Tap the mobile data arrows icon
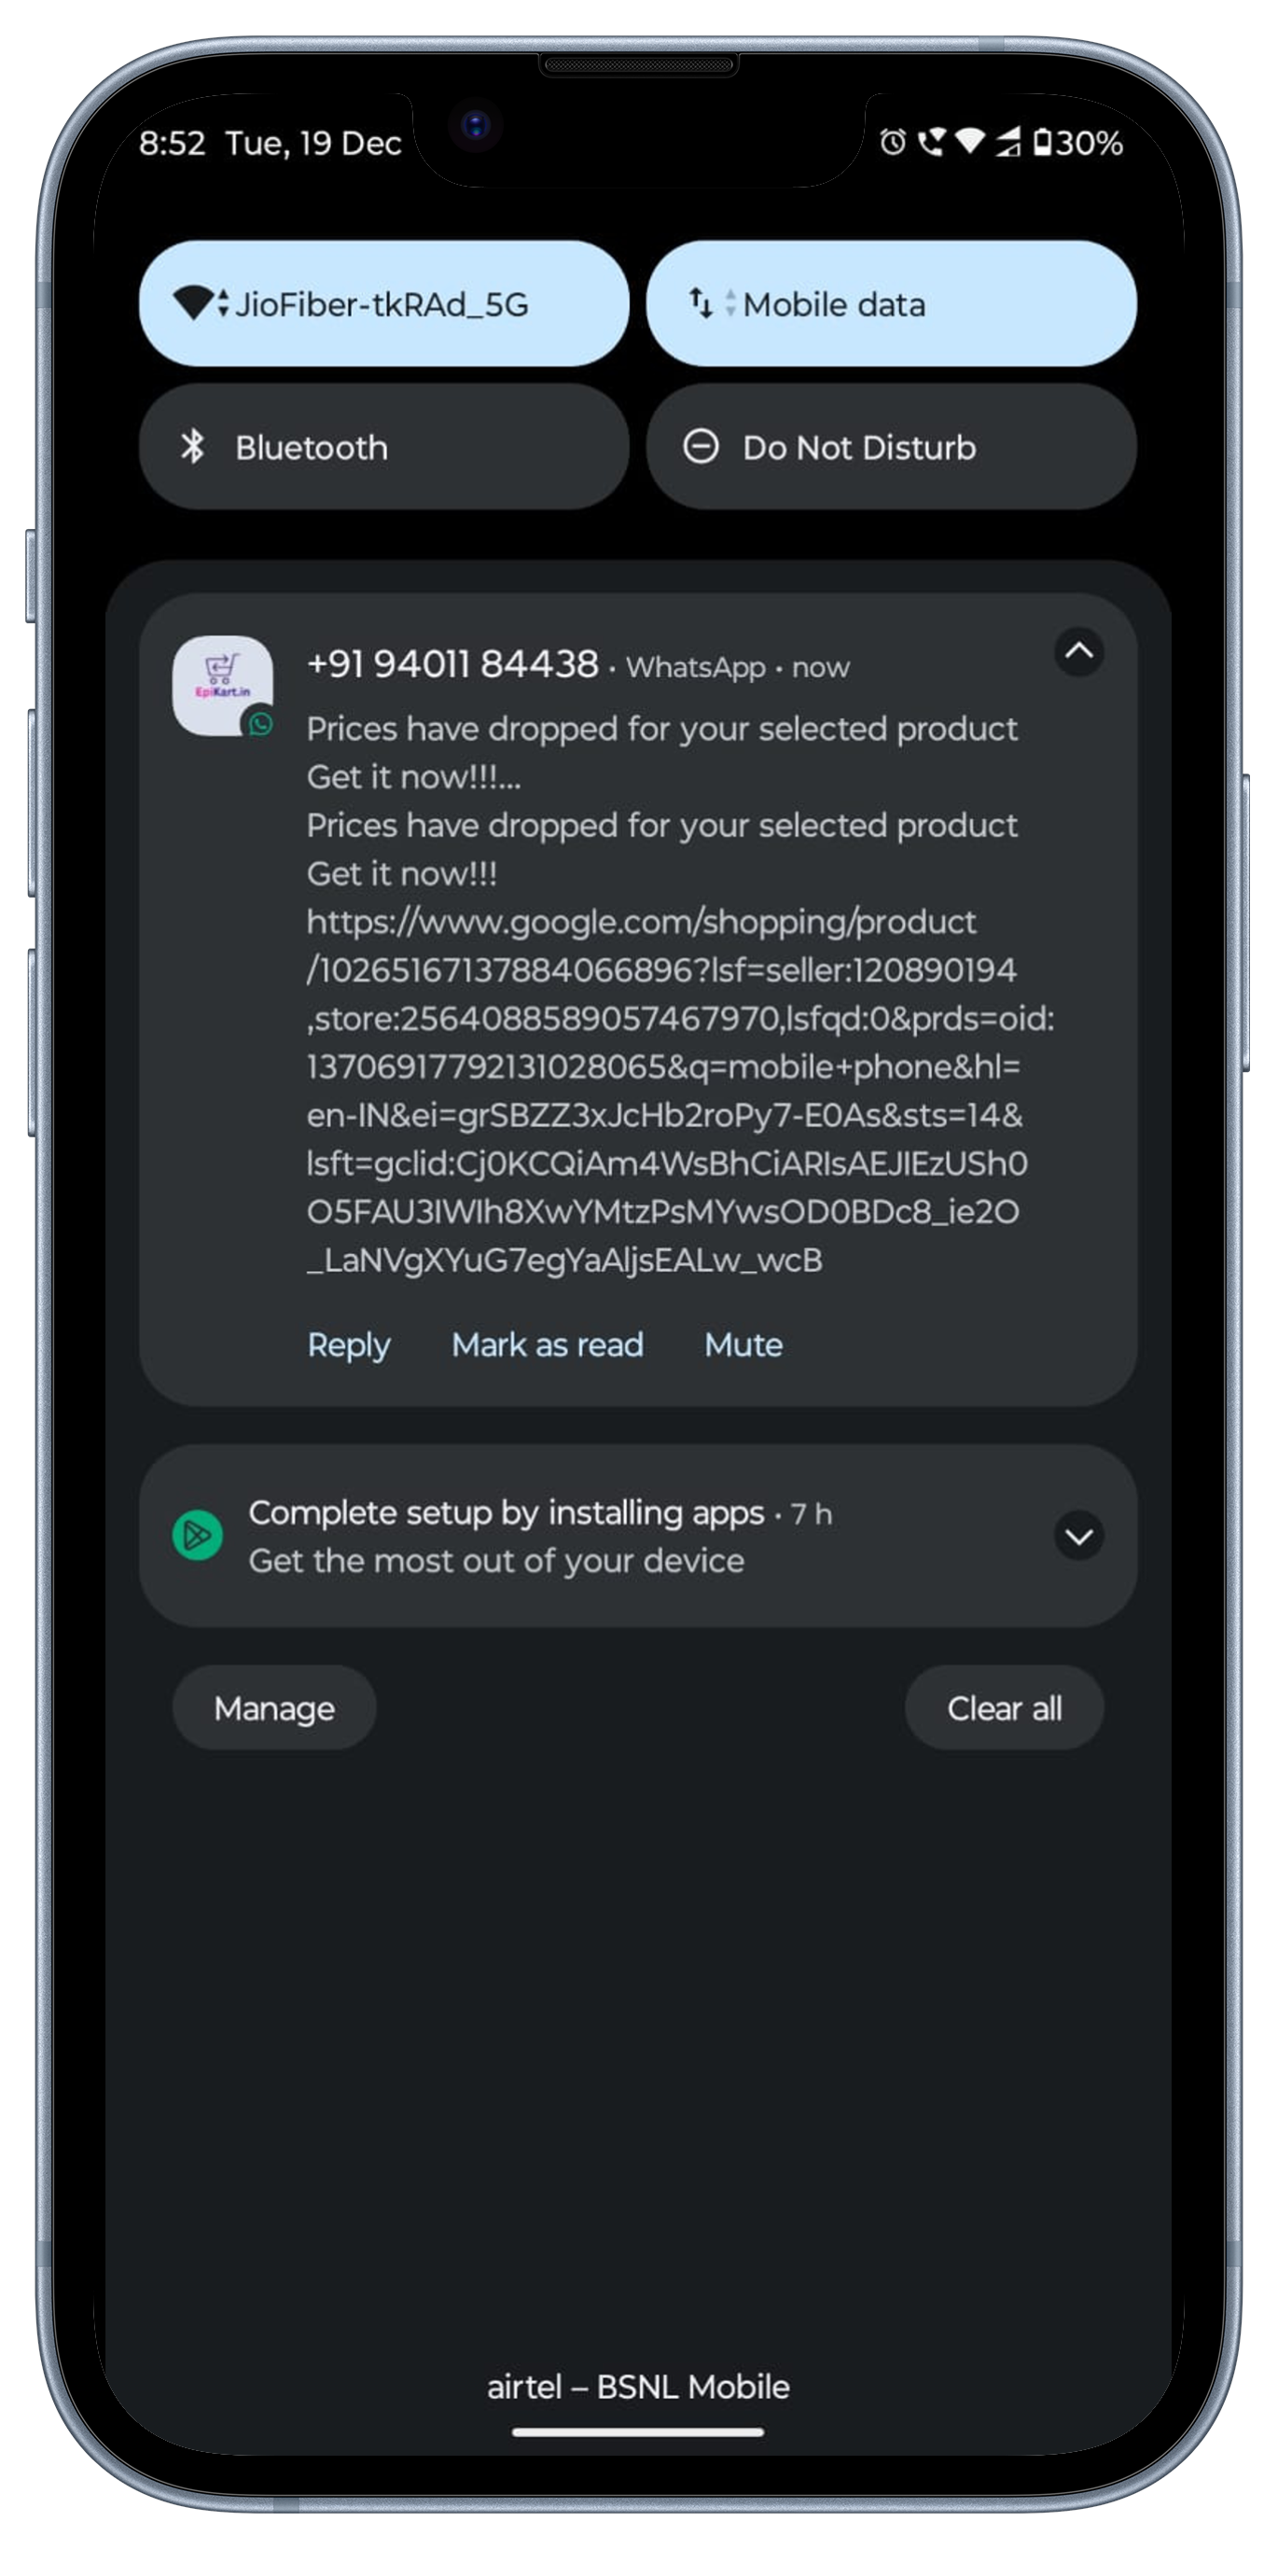The image size is (1278, 2549). pyautogui.click(x=701, y=303)
